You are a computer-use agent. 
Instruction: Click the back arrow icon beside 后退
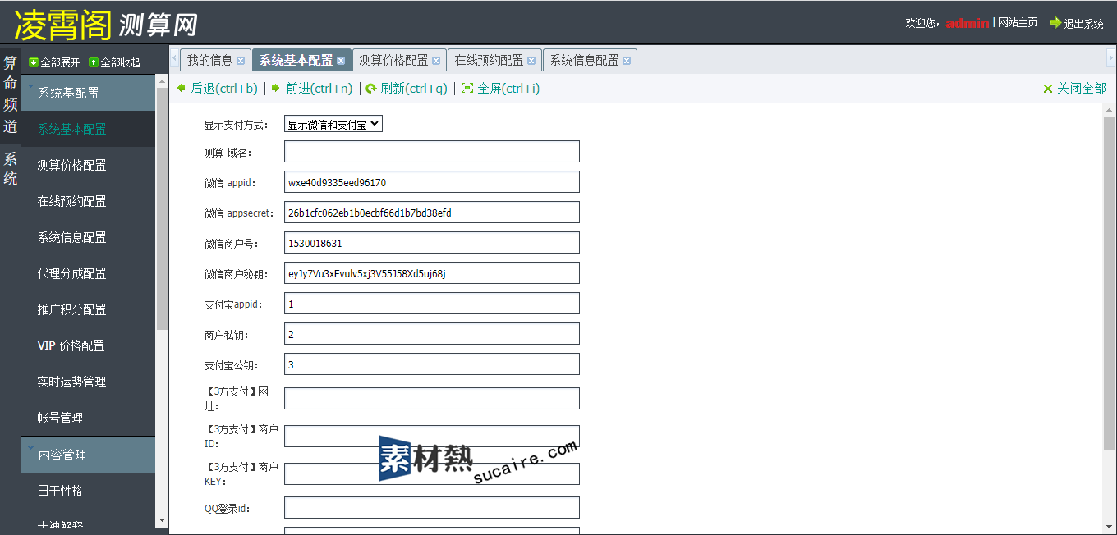coord(182,88)
